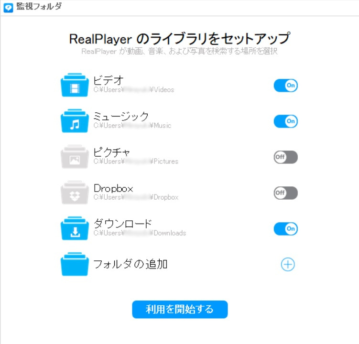Image resolution: width=359 pixels, height=344 pixels.
Task: Select the ピクチャ folder name label
Action: [x=112, y=152]
